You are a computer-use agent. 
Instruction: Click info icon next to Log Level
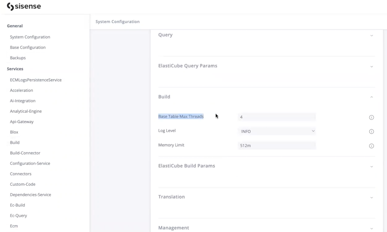click(x=371, y=132)
